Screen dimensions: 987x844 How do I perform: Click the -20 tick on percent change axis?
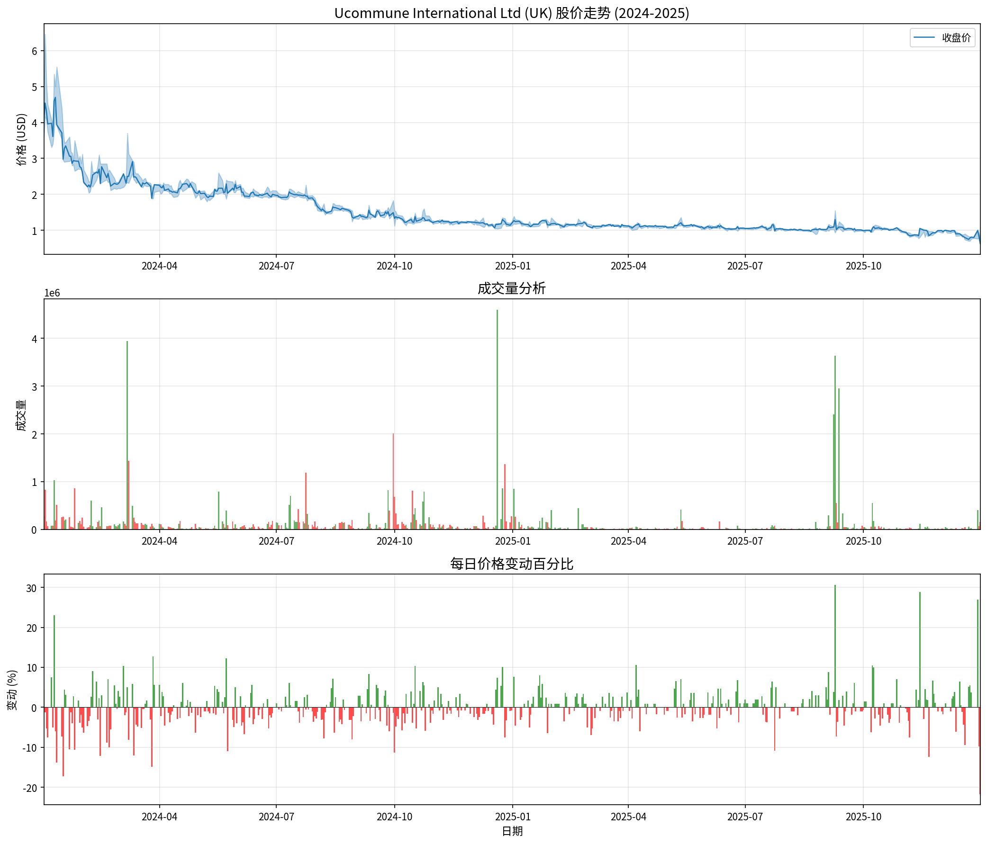click(x=30, y=788)
